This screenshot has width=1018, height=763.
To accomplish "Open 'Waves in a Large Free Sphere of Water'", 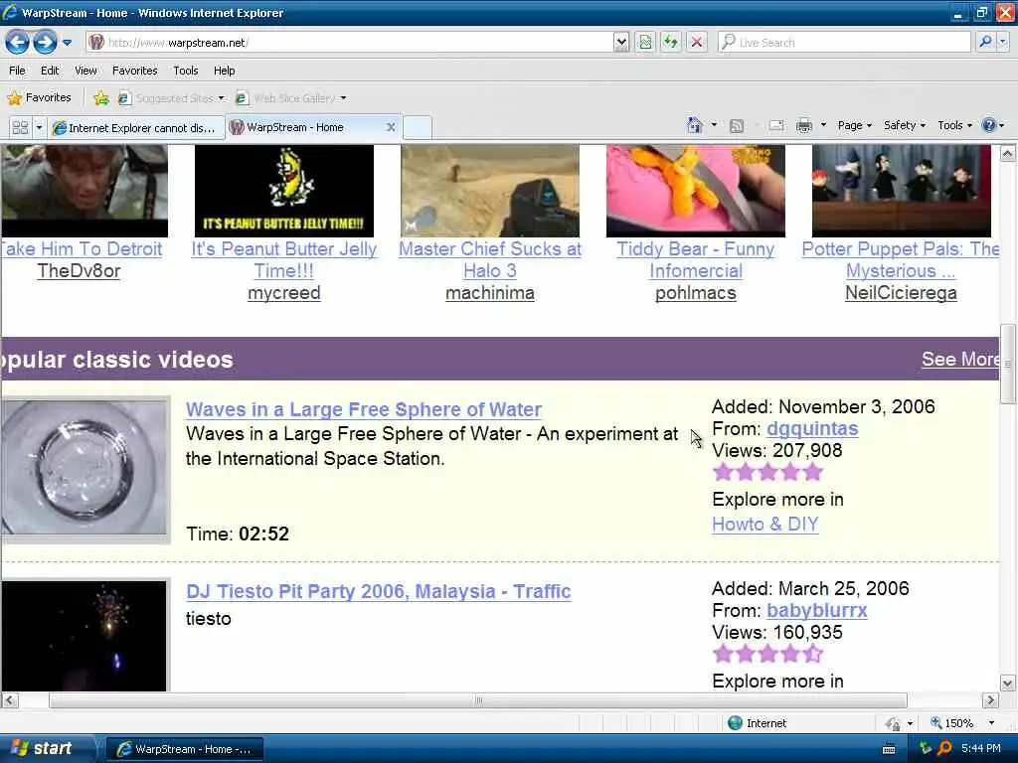I will tap(364, 410).
